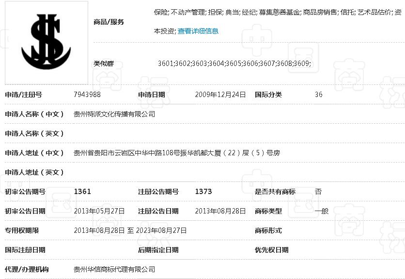This screenshot has height=279, width=405.
Task: Click application date 2009年12月24日
Action: coord(220,95)
